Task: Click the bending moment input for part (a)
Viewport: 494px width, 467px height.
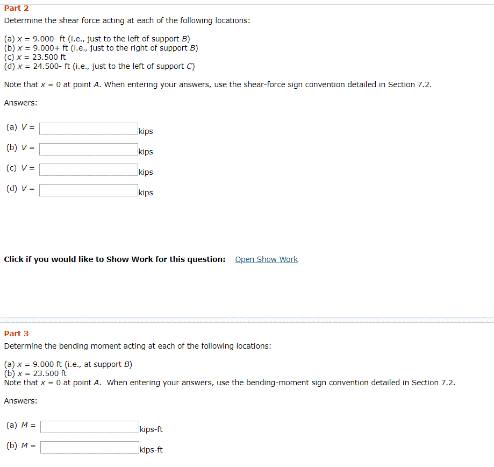Action: [x=89, y=426]
